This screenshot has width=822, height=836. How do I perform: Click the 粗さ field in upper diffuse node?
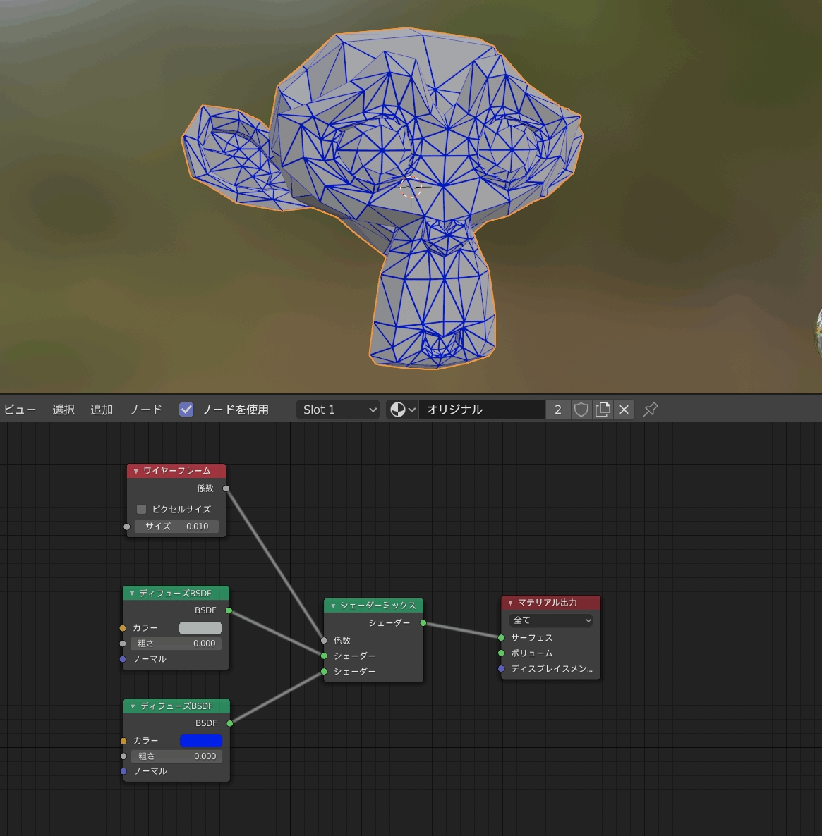pos(176,644)
